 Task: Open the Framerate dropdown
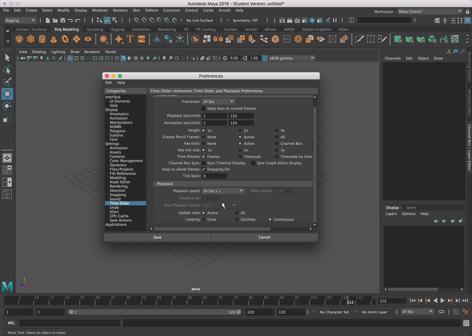click(218, 102)
